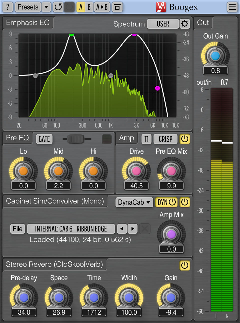Image resolution: width=240 pixels, height=323 pixels.
Task: Open the help question mark button
Action: (8, 7)
